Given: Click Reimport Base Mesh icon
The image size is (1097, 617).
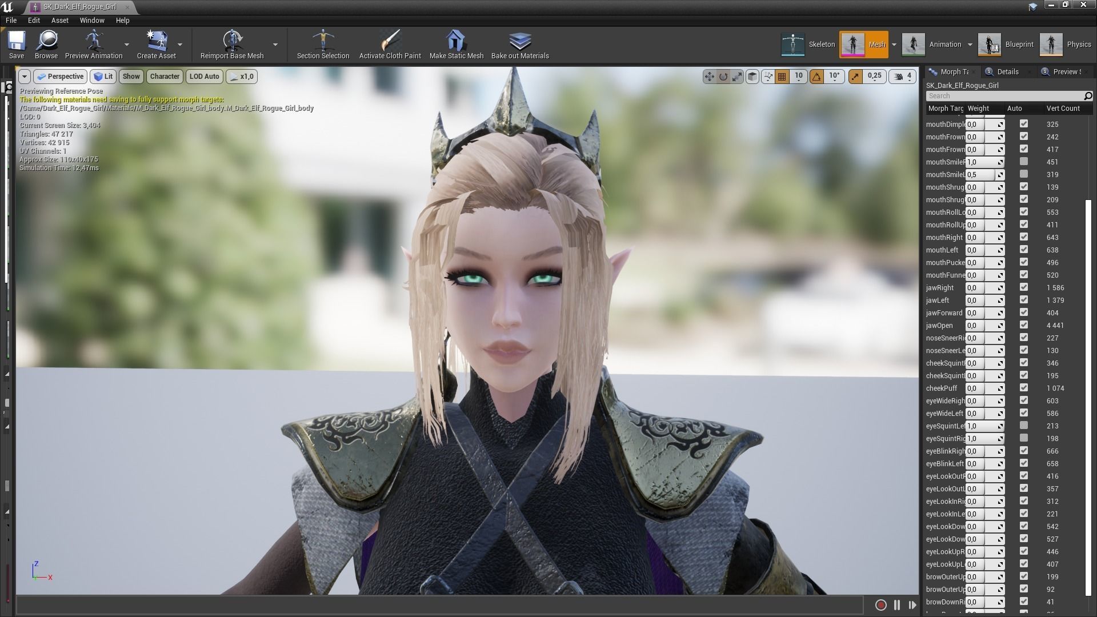Looking at the screenshot, I should click(232, 44).
